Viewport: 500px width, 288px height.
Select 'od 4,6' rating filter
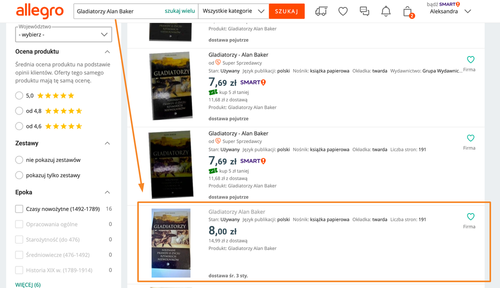pyautogui.click(x=19, y=126)
